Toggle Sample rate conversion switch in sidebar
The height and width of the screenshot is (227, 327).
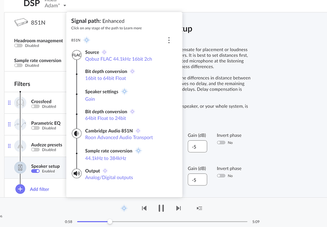(18, 65)
